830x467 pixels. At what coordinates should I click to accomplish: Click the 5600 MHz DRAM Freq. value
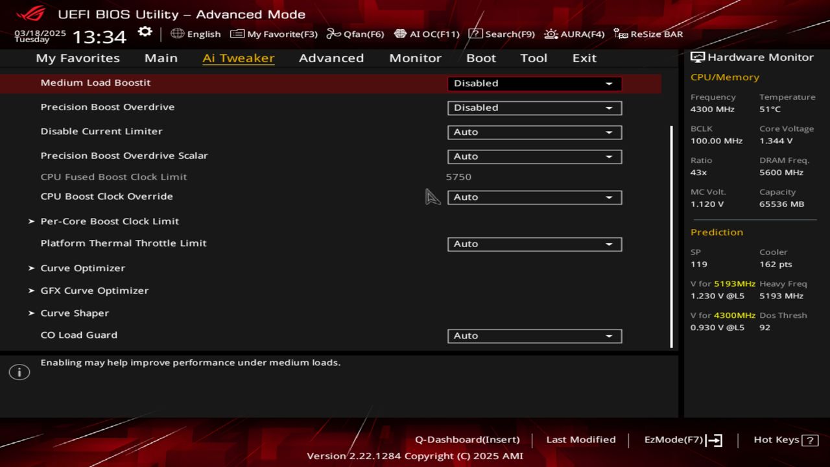(x=781, y=173)
